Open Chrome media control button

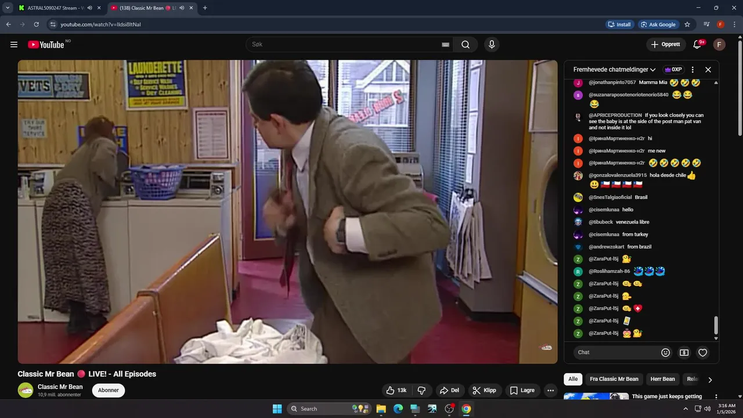pos(706,24)
